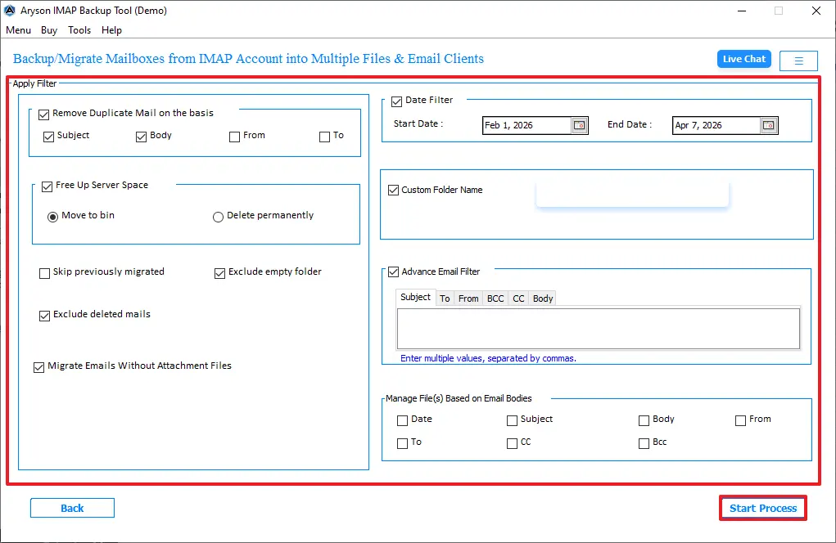Toggle Exclude deleted mails checkbox
Image resolution: width=836 pixels, height=543 pixels.
[45, 316]
